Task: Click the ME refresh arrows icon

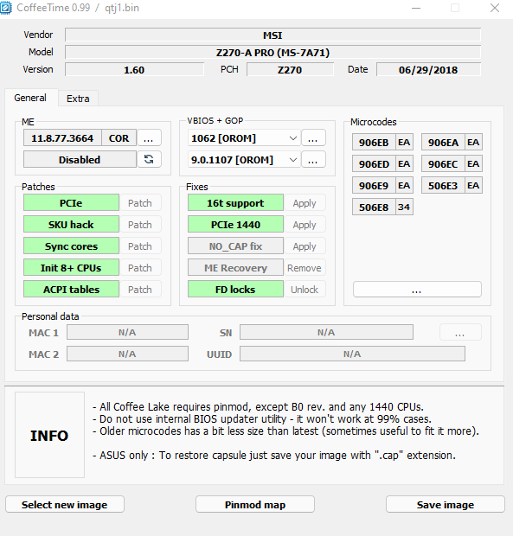Action: pyautogui.click(x=149, y=159)
